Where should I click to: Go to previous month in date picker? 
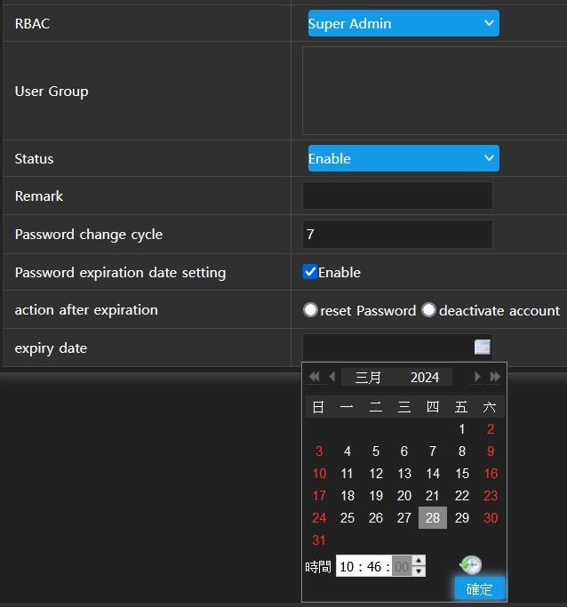coord(331,377)
